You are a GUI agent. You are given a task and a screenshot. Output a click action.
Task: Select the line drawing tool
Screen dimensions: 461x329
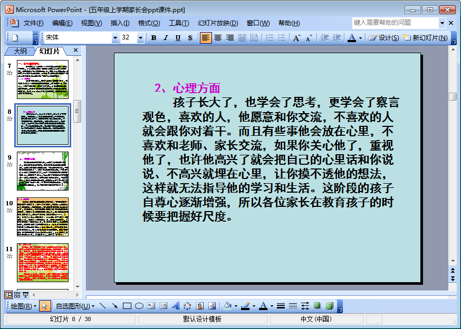pyautogui.click(x=103, y=306)
